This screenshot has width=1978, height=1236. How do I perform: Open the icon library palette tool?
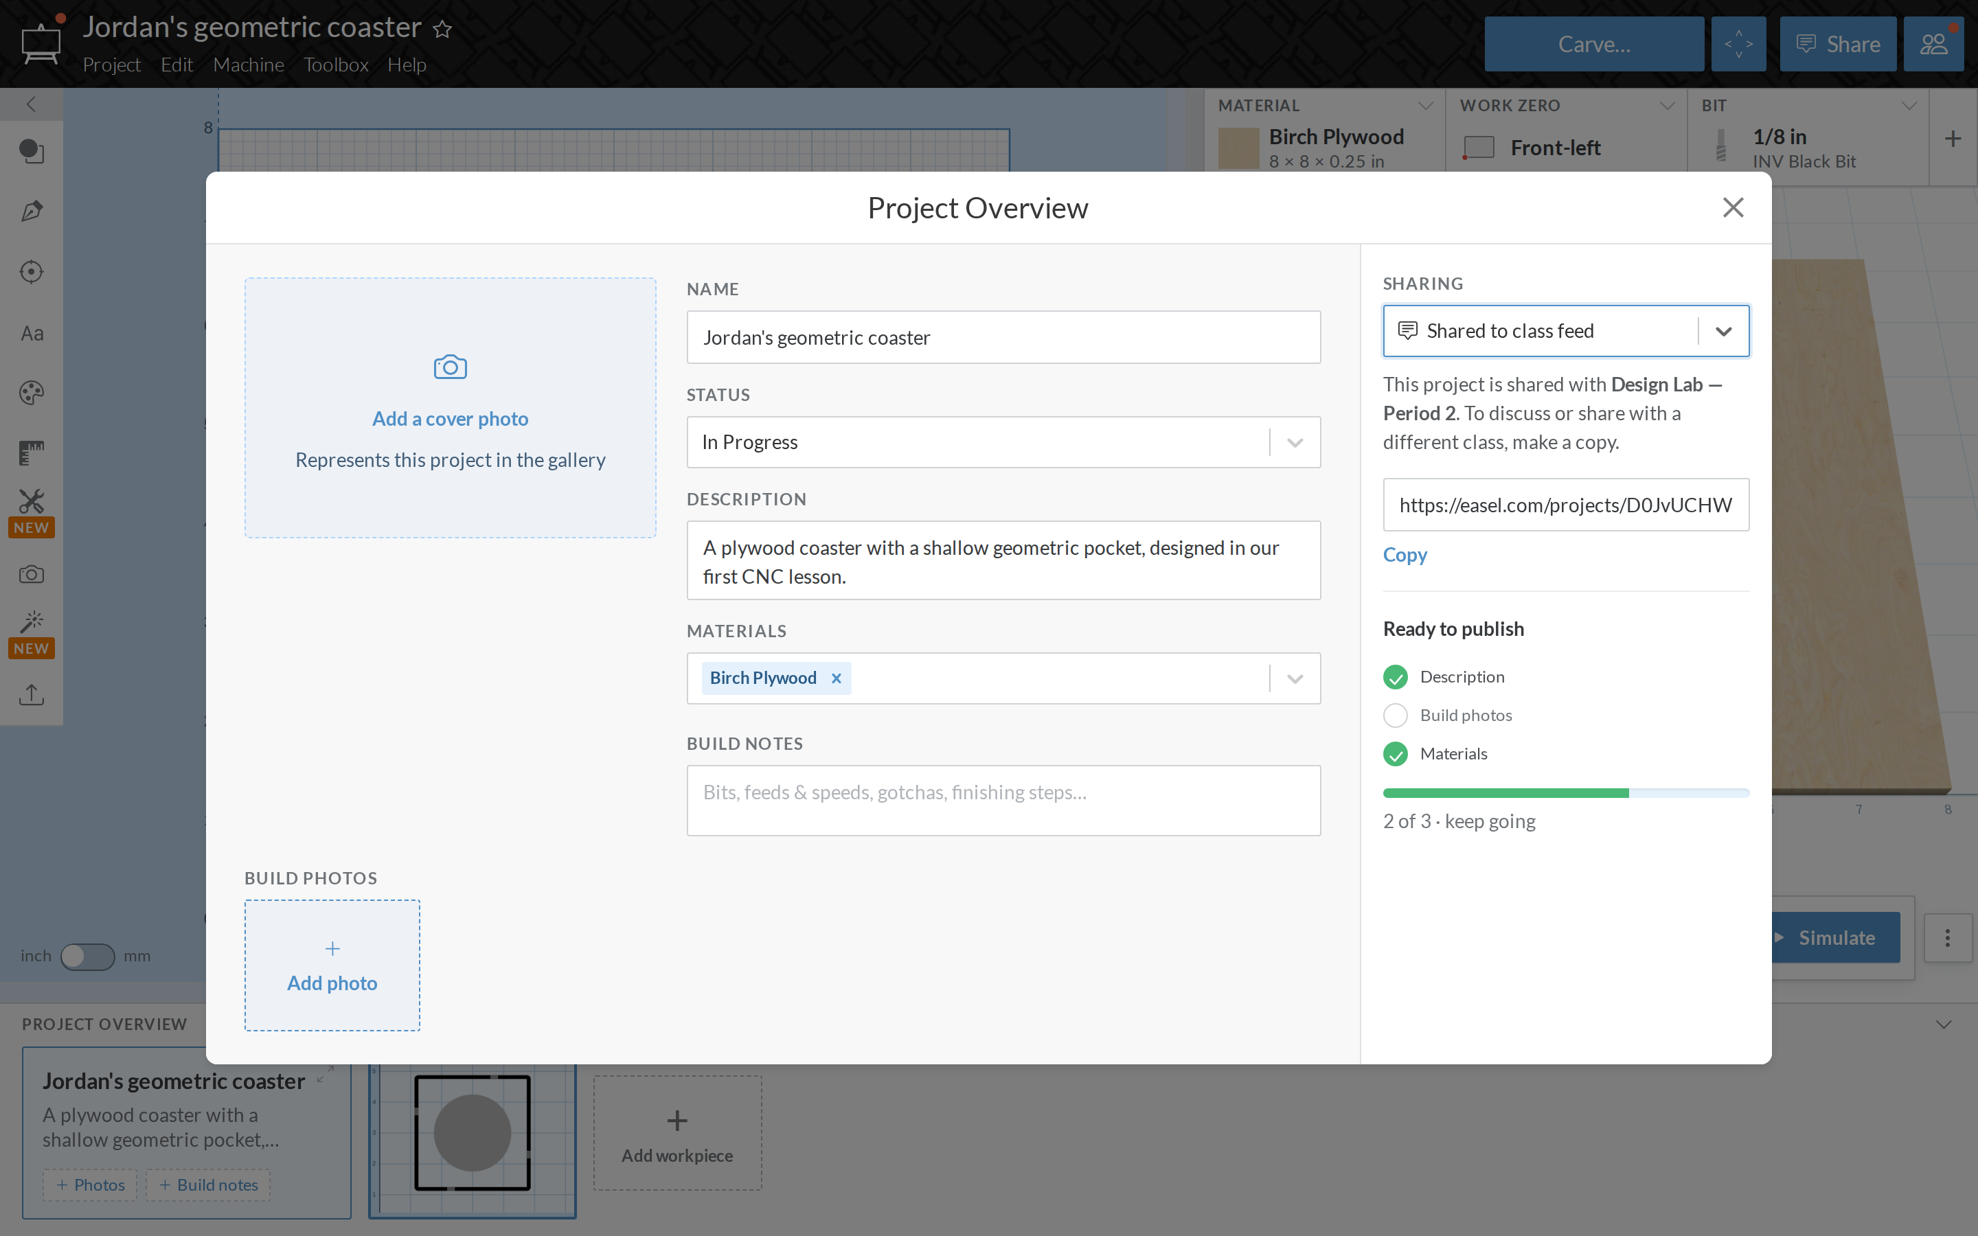click(x=31, y=393)
